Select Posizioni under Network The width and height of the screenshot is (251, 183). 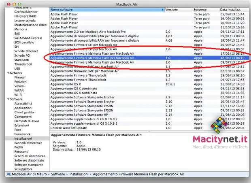[x=21, y=82]
